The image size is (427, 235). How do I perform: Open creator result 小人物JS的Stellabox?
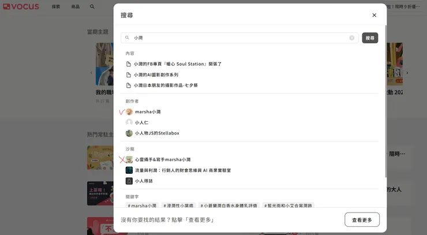click(157, 133)
